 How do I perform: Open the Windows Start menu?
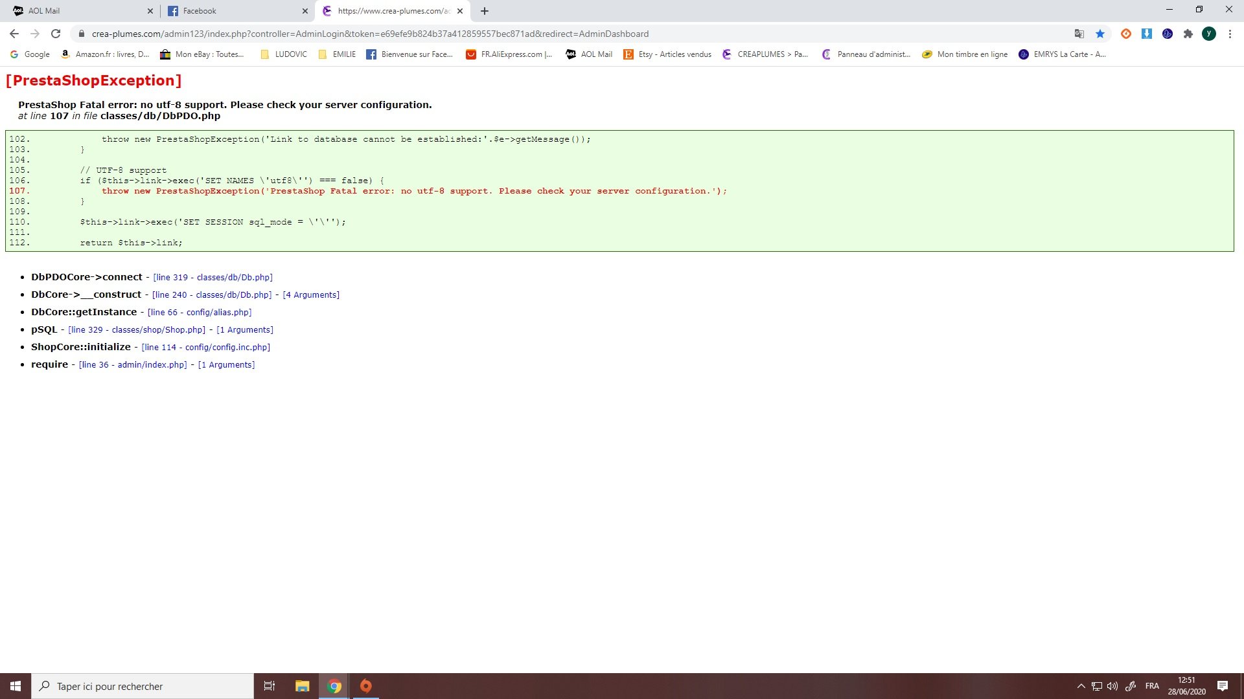(x=16, y=686)
